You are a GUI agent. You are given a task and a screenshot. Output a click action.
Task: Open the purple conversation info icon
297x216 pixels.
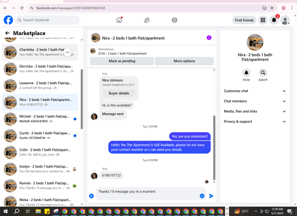point(209,37)
